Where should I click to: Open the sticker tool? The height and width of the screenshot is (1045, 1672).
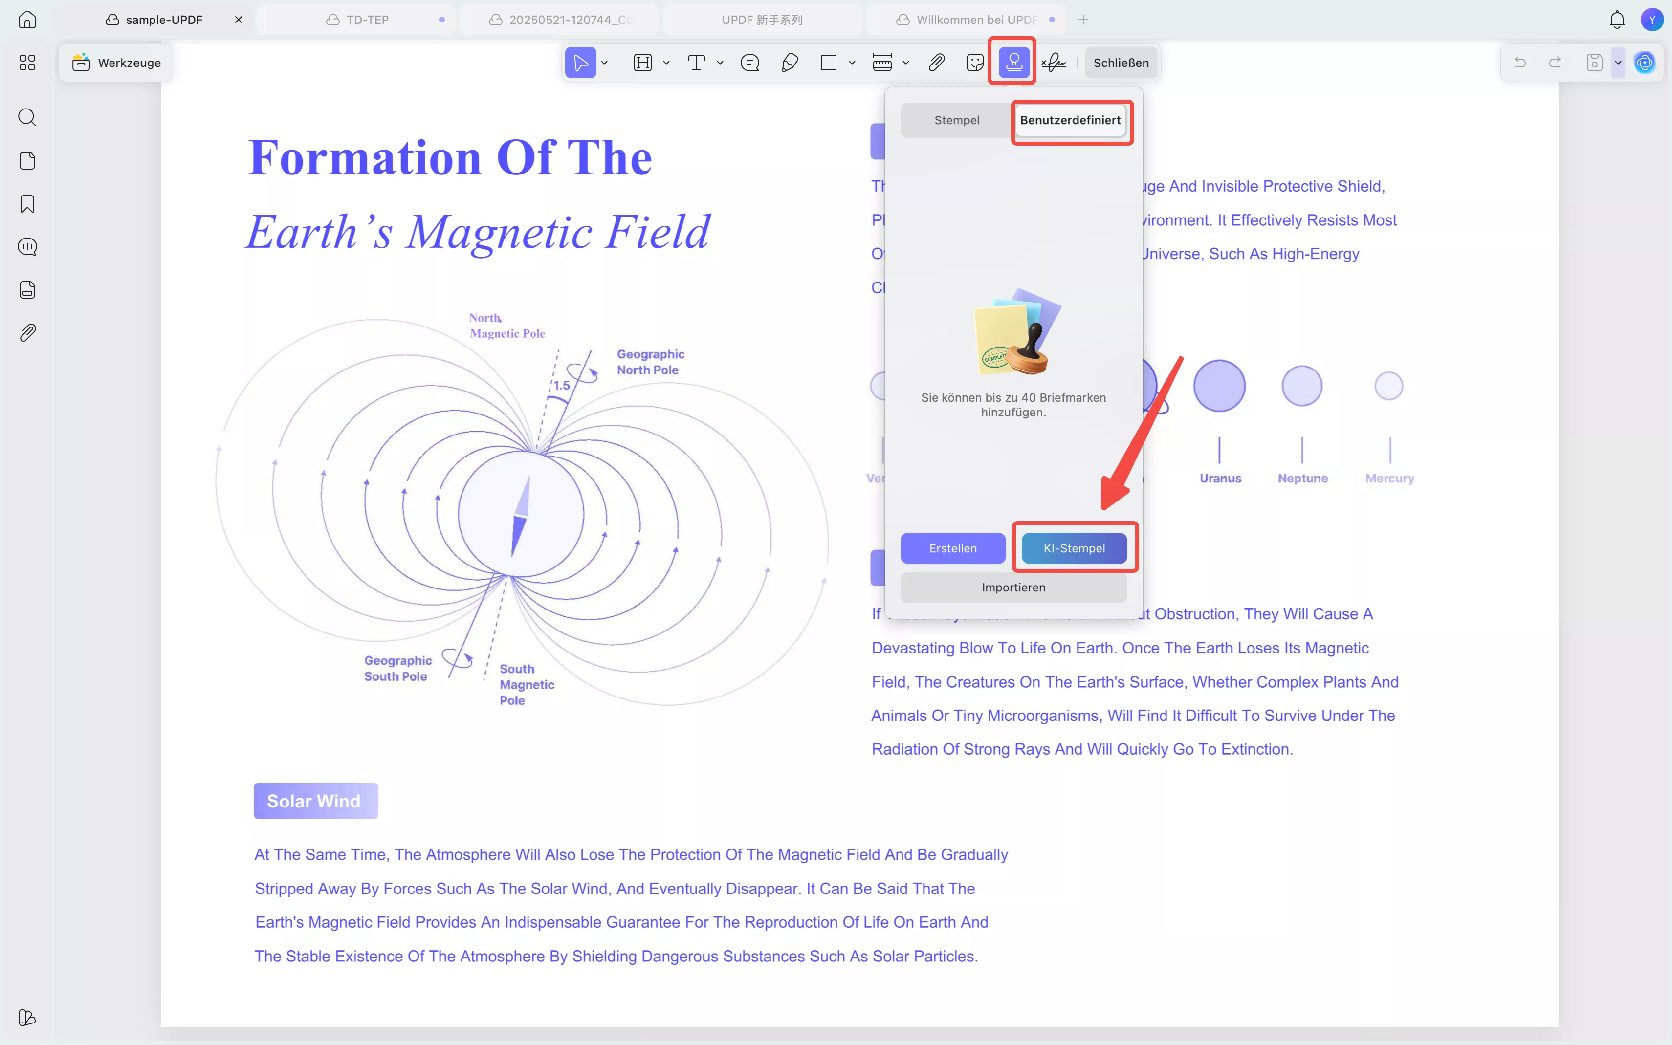974,63
